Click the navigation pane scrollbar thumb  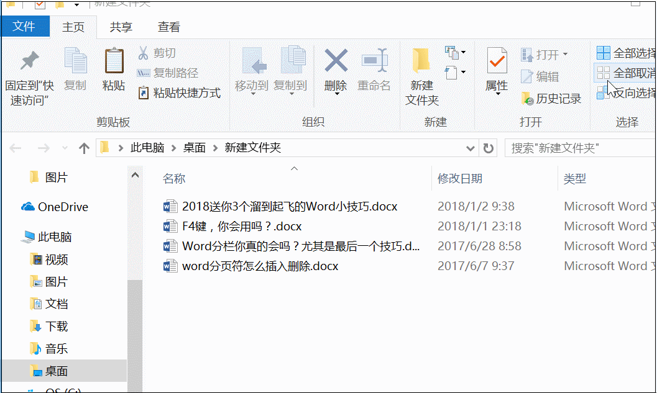pyautogui.click(x=135, y=335)
